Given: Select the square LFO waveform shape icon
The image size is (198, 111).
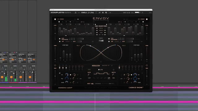Looking at the screenshot, I should [105, 78].
